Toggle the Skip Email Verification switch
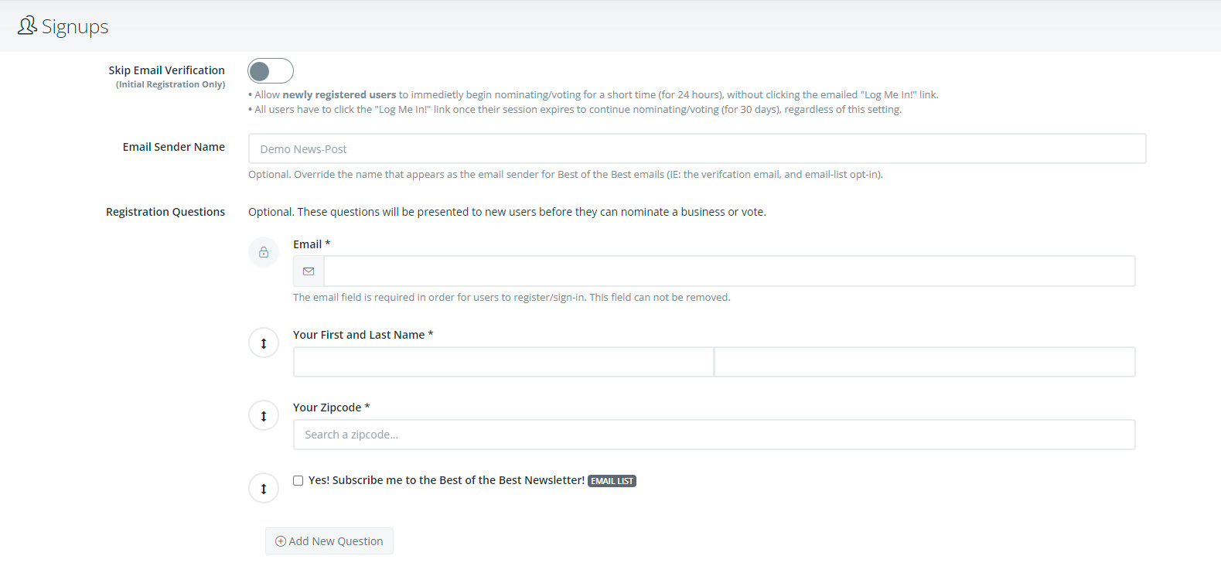Screen dimensions: 1221x573 point(270,71)
